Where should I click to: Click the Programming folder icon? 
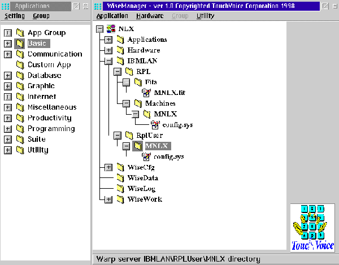20,129
